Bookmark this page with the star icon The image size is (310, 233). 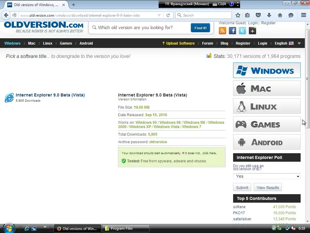tap(238, 15)
